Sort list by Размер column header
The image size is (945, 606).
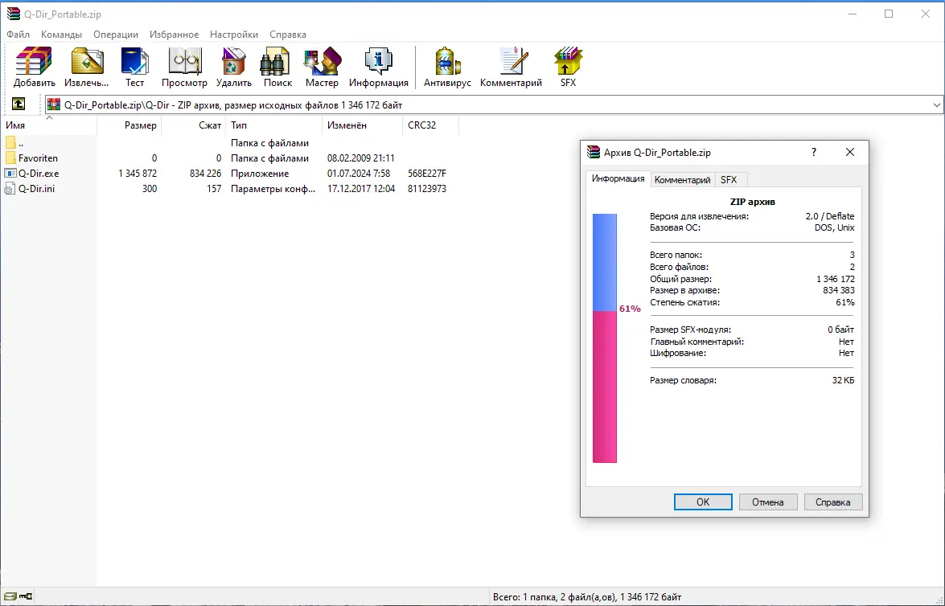pos(129,125)
